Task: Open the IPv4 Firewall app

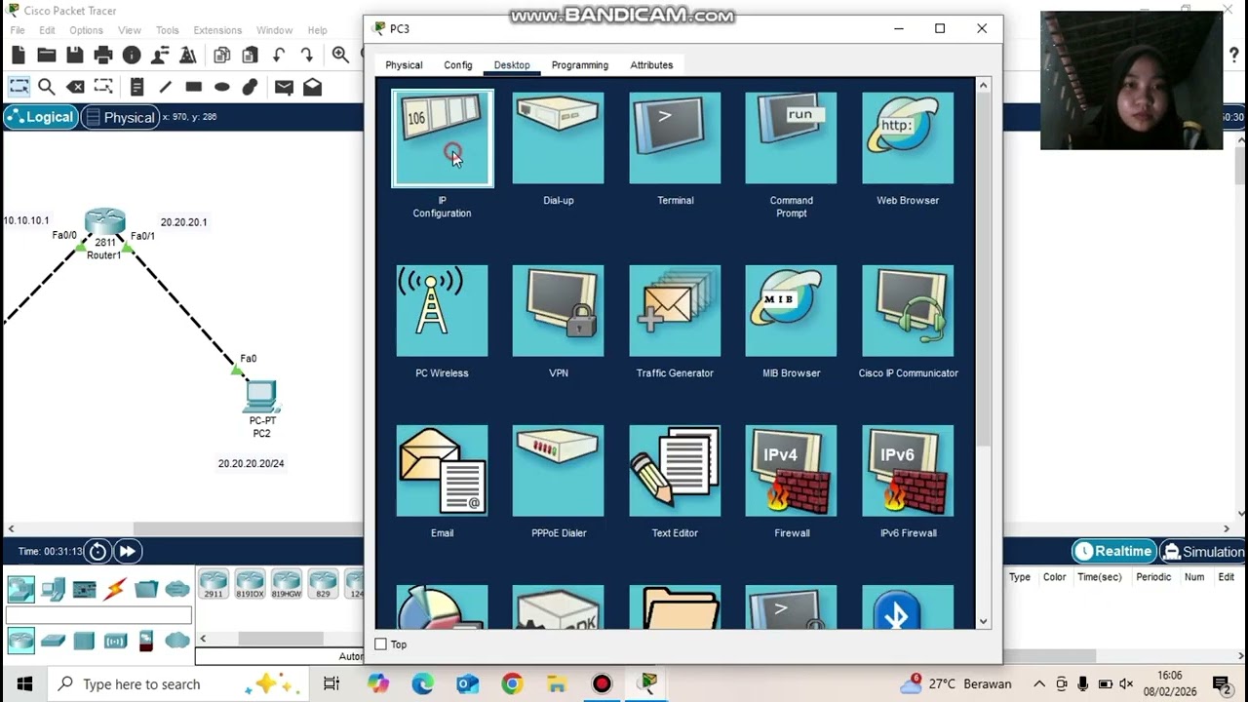Action: click(x=791, y=471)
